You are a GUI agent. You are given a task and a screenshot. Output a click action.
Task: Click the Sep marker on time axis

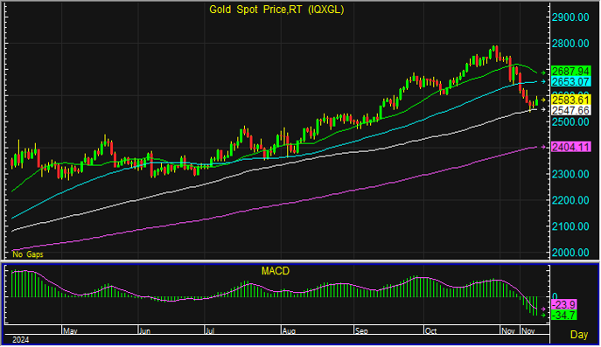coord(361,330)
